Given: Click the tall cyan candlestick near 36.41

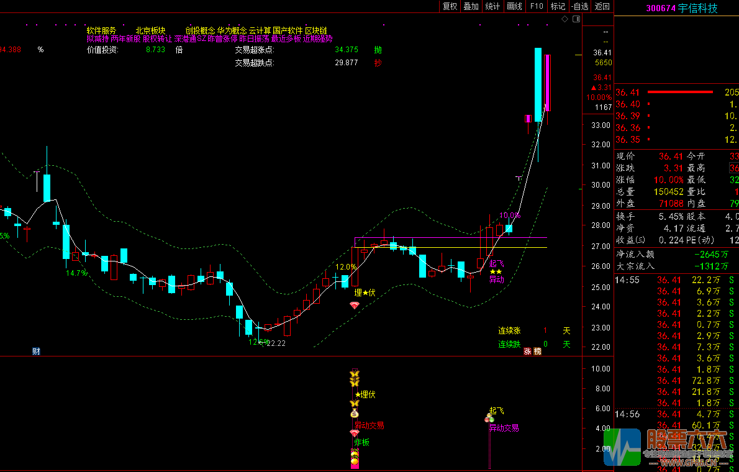Looking at the screenshot, I should coord(538,84).
